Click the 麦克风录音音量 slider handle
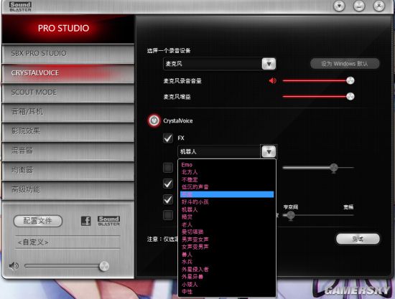This screenshot has width=395, height=299. point(350,80)
